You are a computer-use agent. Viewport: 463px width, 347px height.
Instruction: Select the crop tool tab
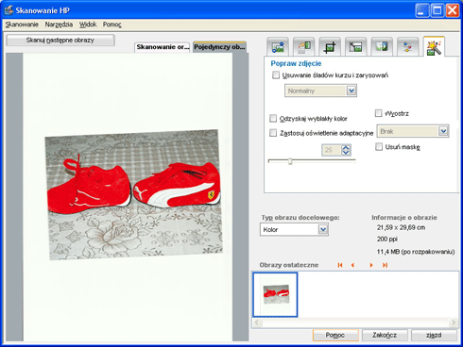[x=330, y=47]
